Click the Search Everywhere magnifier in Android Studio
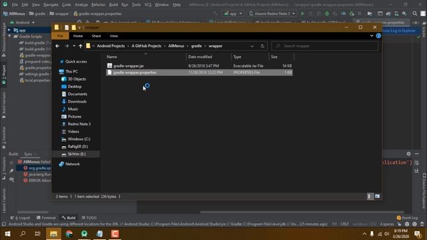427x240 pixels. [414, 13]
